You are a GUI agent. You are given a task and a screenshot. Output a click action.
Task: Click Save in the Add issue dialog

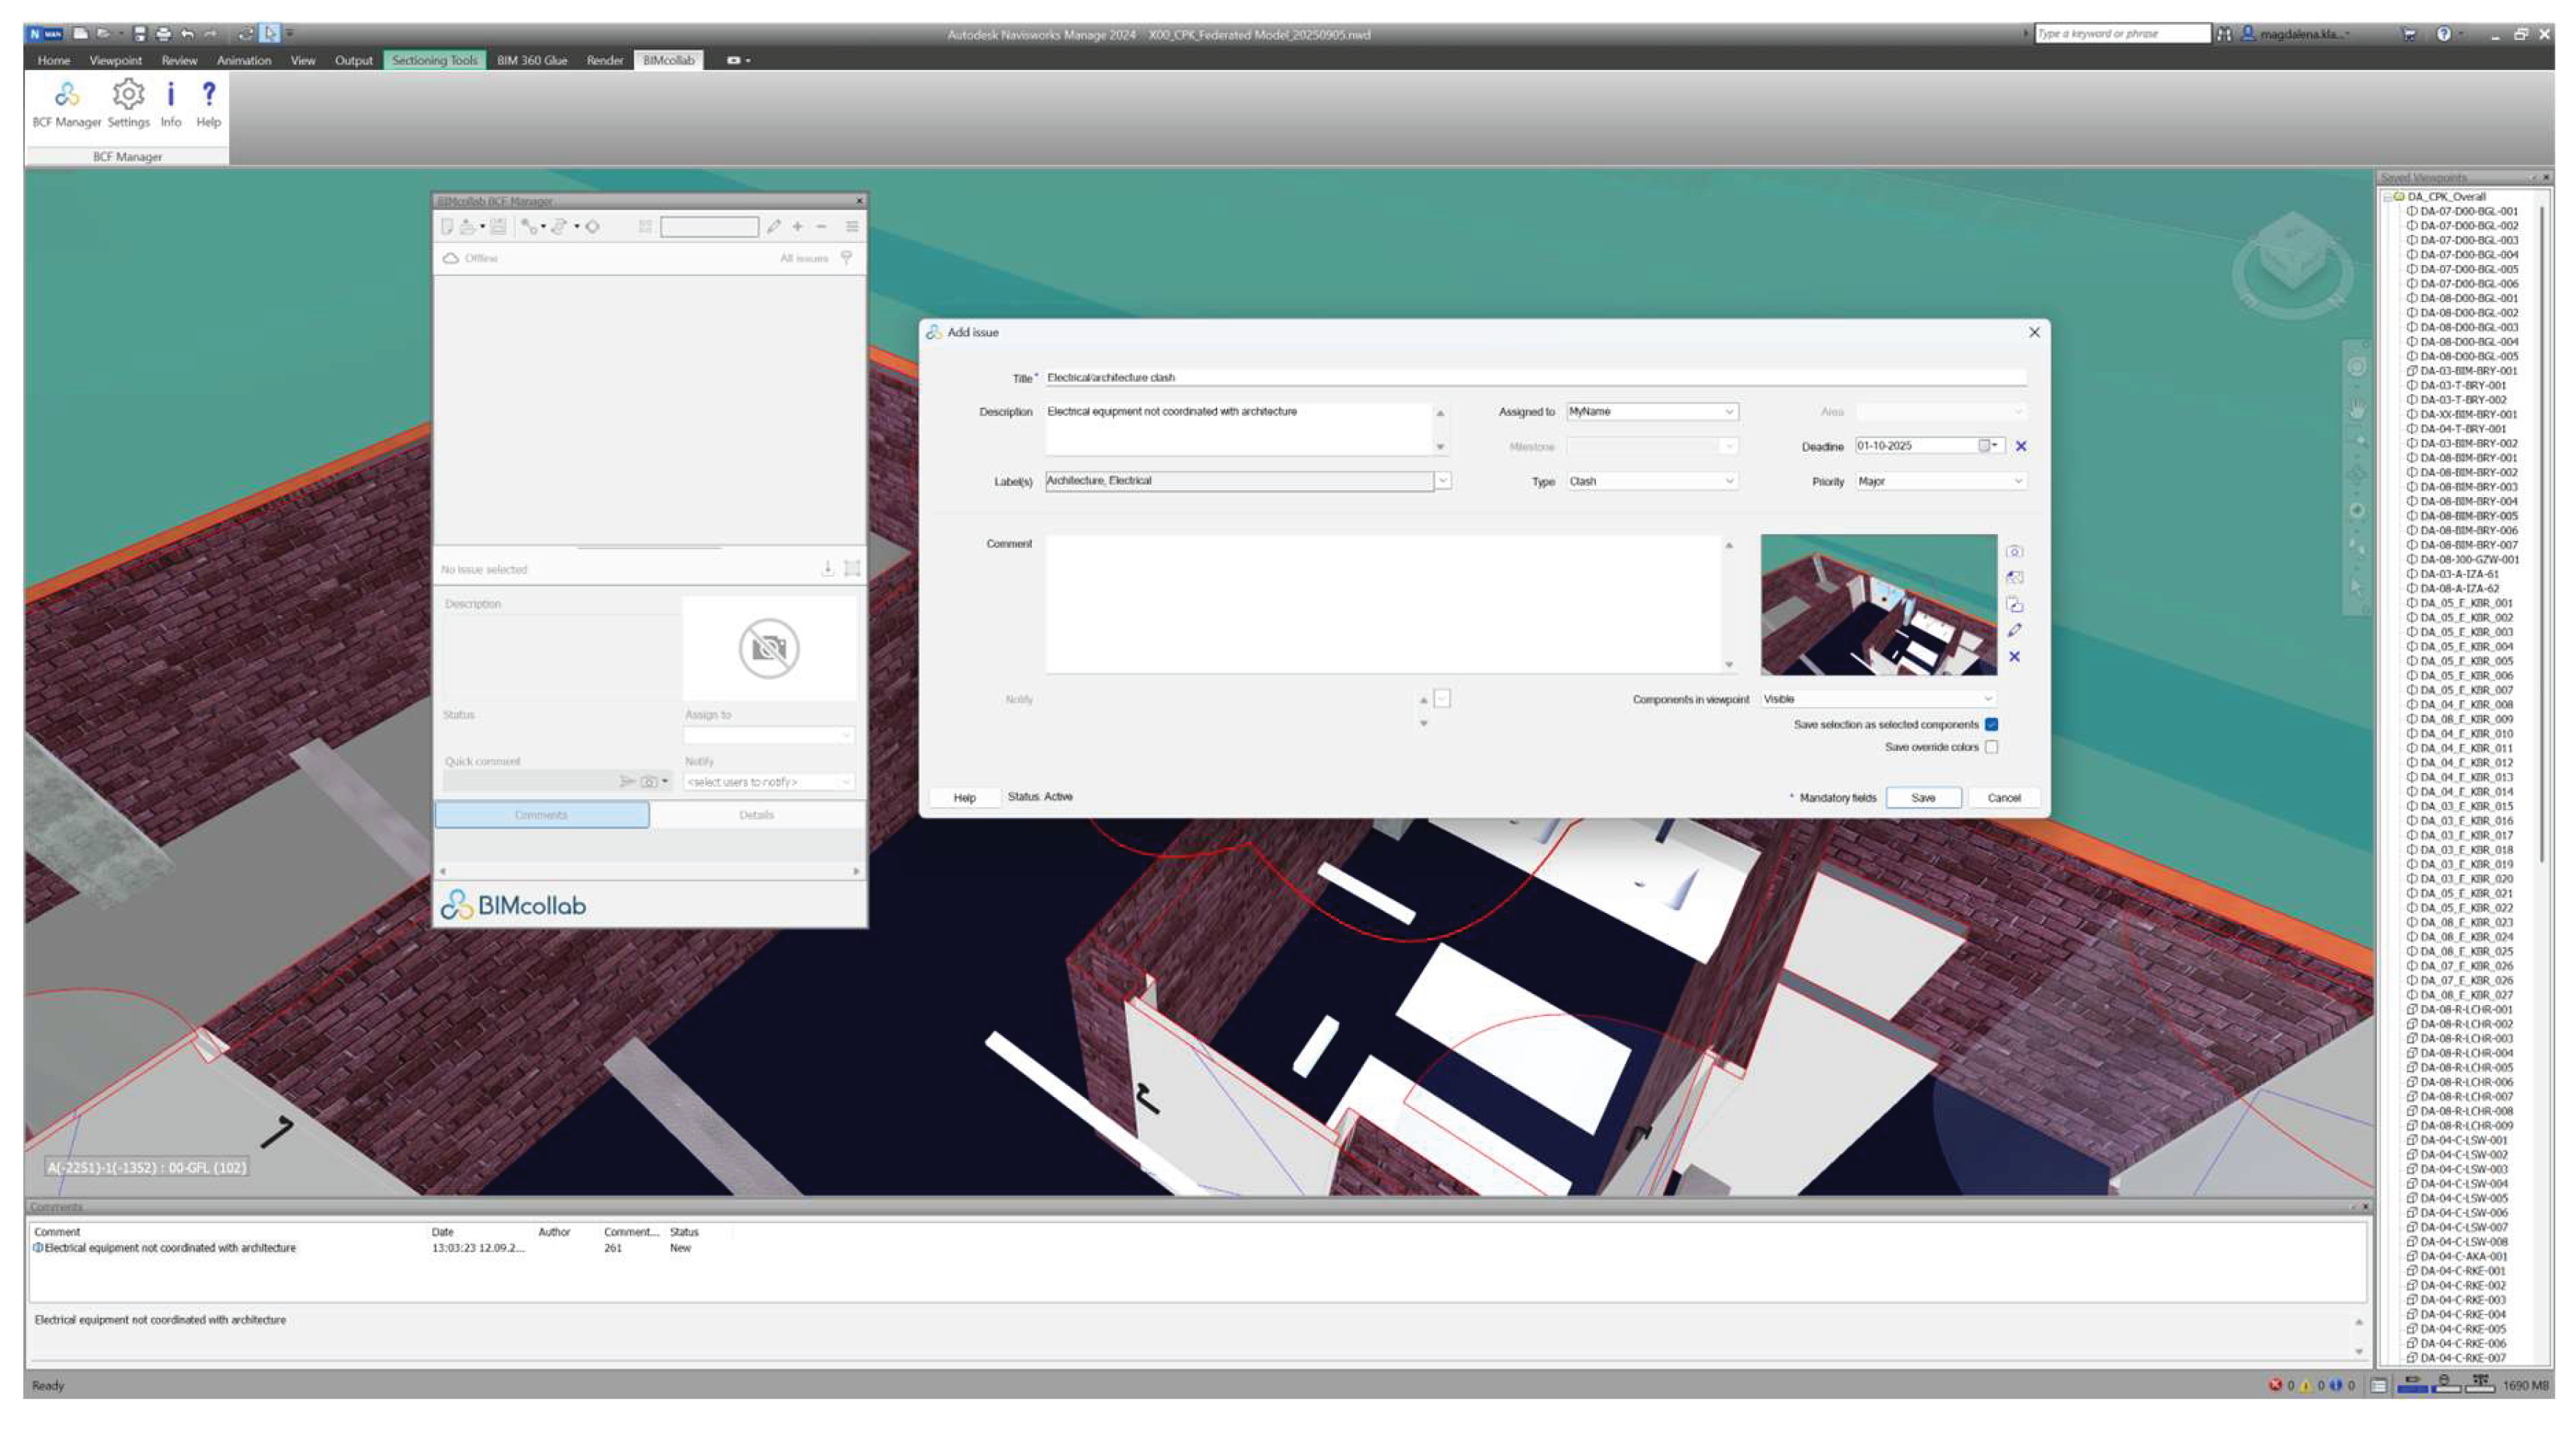(x=1923, y=798)
